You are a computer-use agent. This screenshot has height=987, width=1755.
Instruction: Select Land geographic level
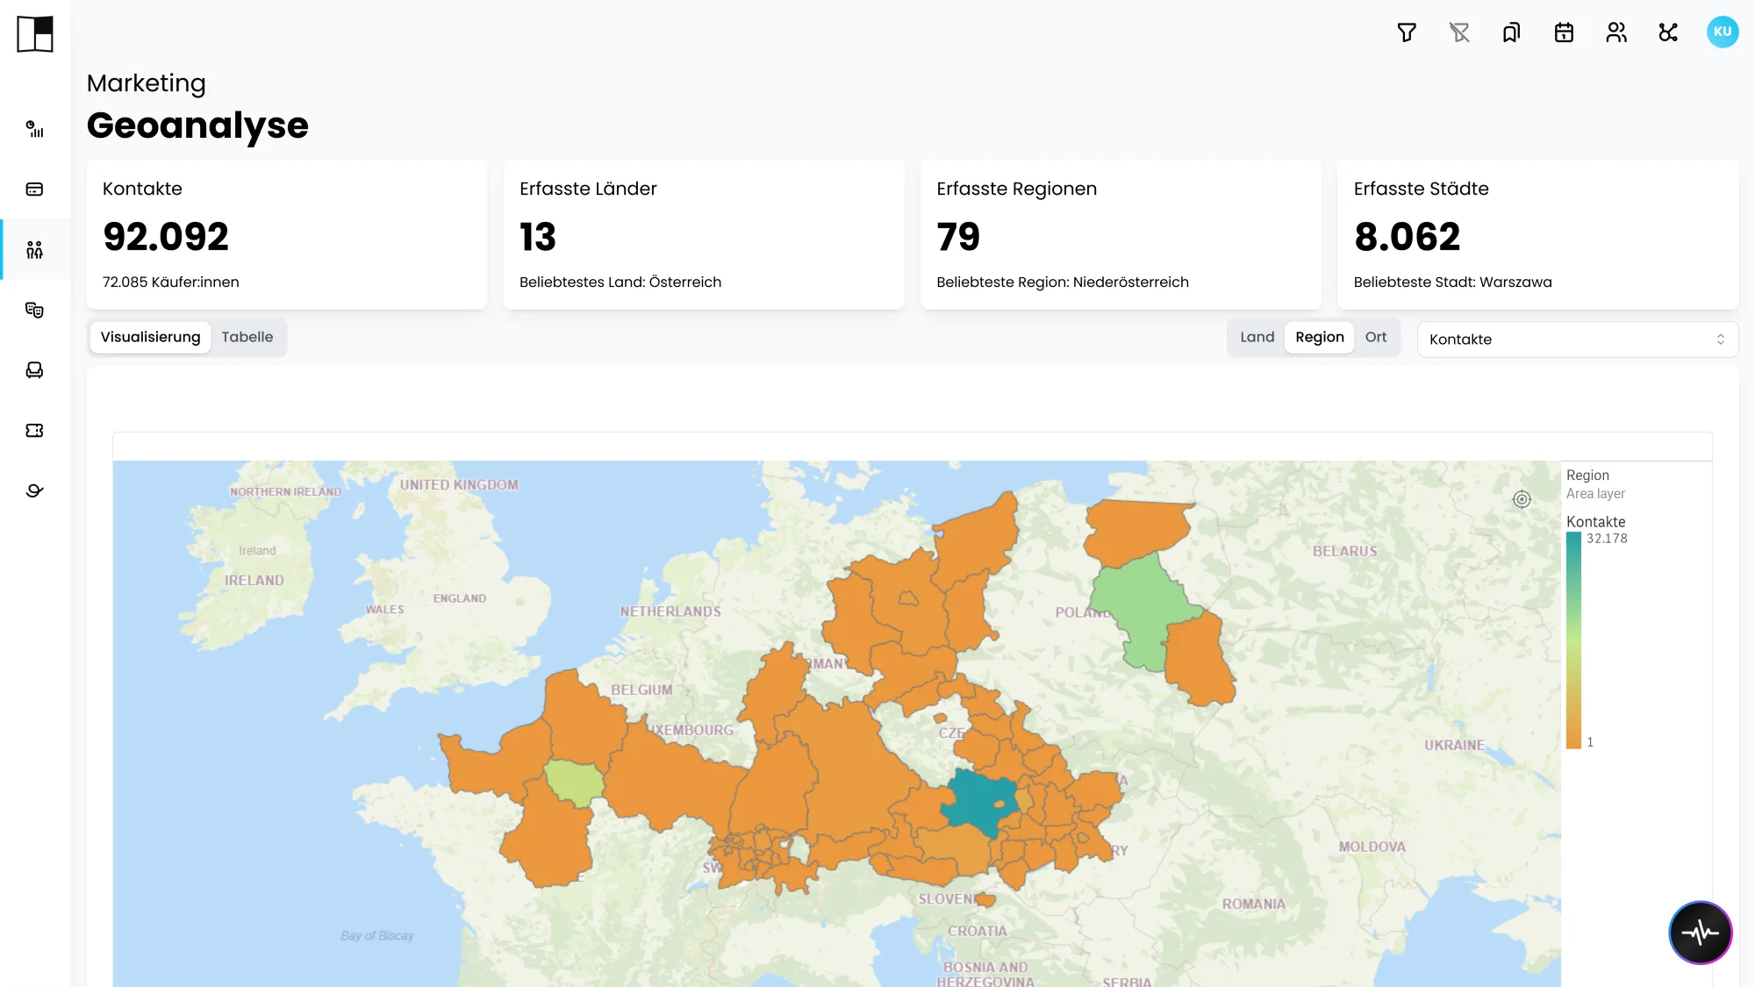tap(1257, 337)
